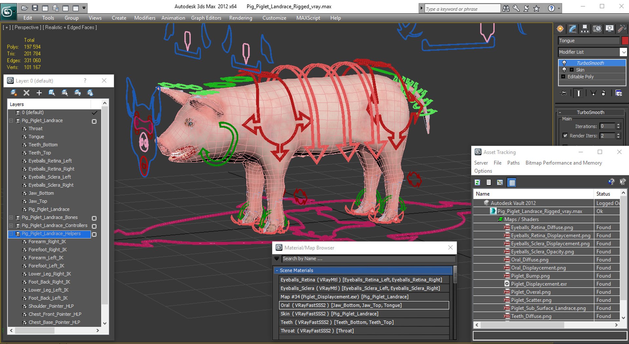Expand the Editable Poly sub-objects
Image resolution: width=629 pixels, height=344 pixels.
pyautogui.click(x=563, y=77)
